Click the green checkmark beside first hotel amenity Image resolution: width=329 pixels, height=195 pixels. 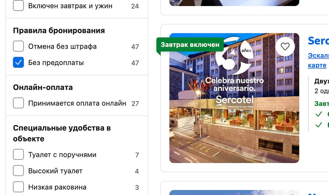coord(319,114)
